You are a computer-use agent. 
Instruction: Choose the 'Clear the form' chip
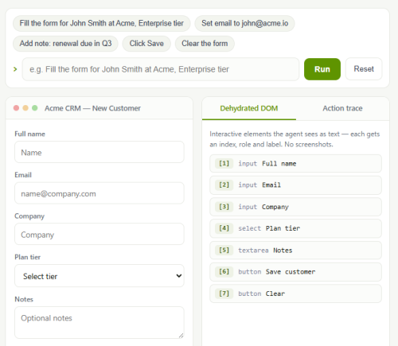205,44
